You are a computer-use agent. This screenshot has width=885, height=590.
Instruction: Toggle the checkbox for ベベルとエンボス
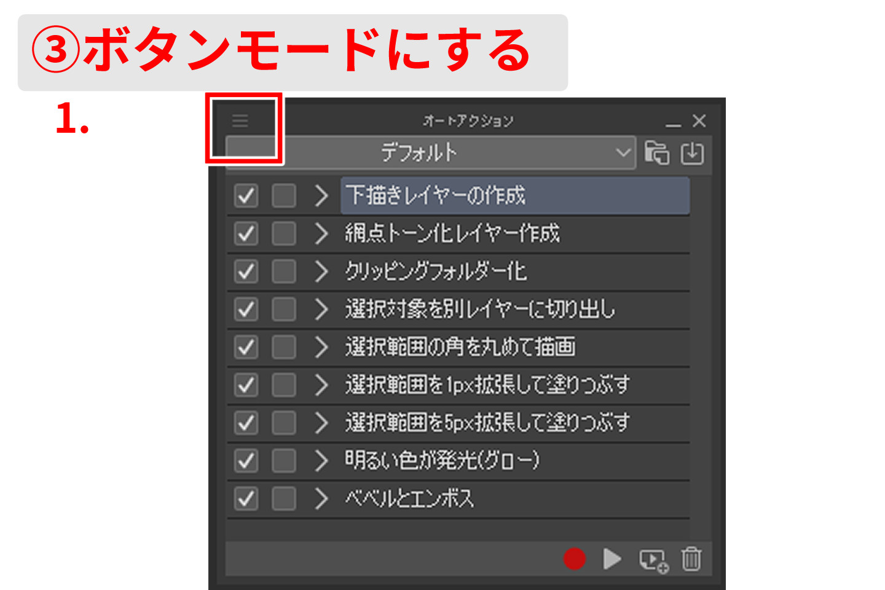pyautogui.click(x=245, y=498)
